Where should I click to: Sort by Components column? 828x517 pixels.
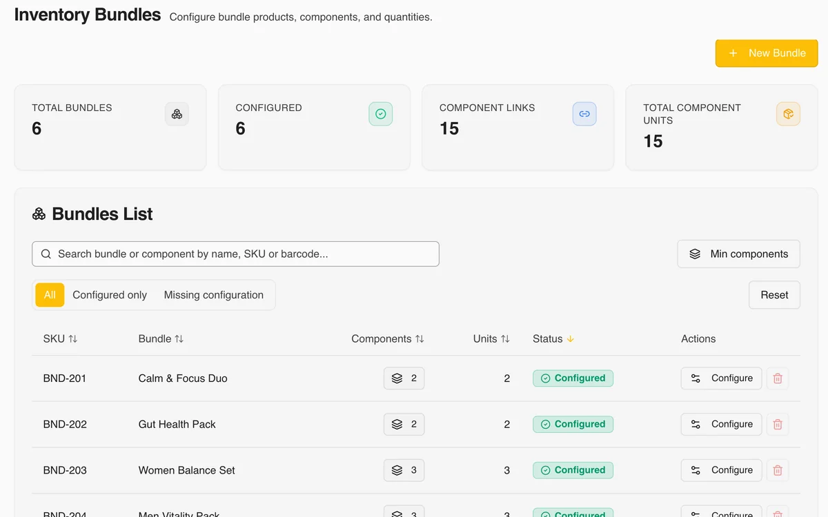[388, 338]
